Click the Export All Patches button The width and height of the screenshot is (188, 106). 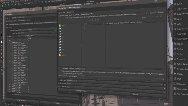[81, 91]
